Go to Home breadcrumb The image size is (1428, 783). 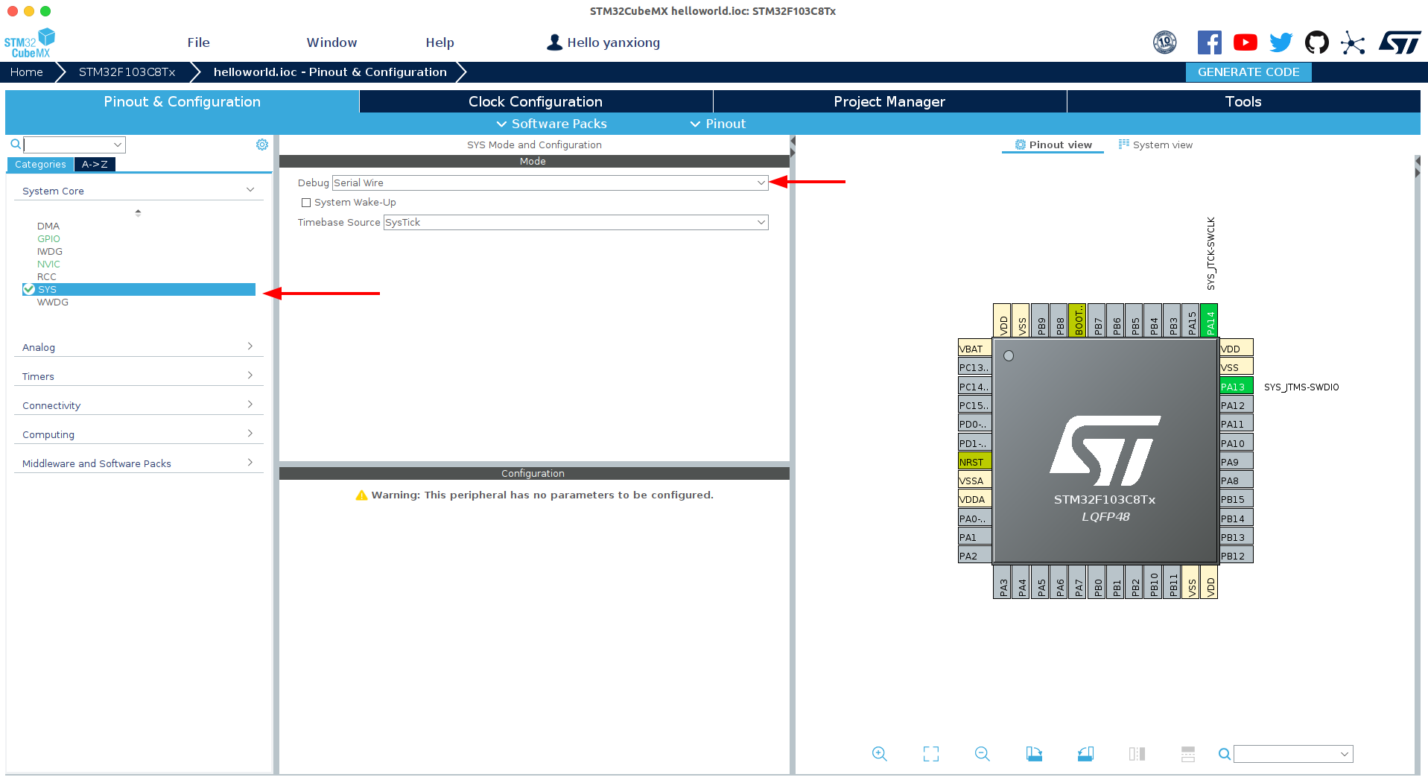pyautogui.click(x=26, y=72)
